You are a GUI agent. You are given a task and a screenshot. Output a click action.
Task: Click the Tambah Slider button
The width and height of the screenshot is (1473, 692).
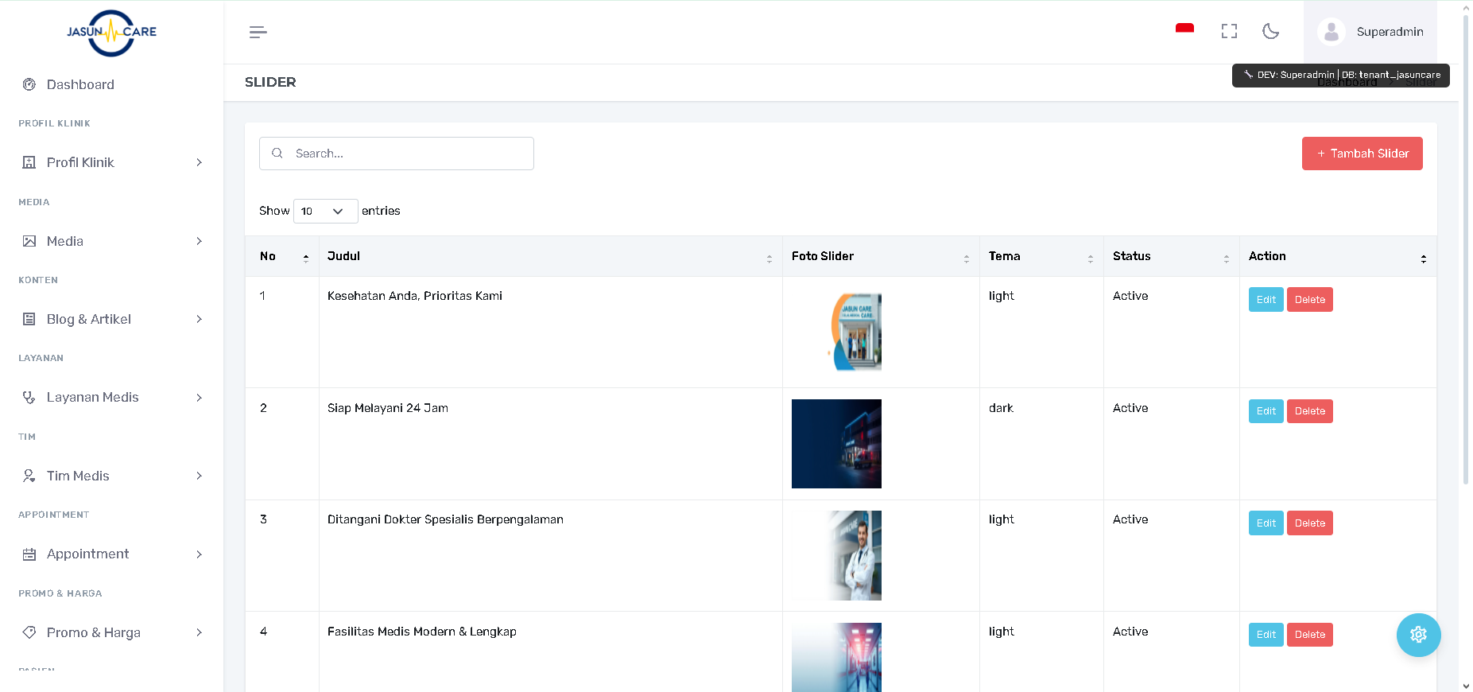pyautogui.click(x=1362, y=154)
